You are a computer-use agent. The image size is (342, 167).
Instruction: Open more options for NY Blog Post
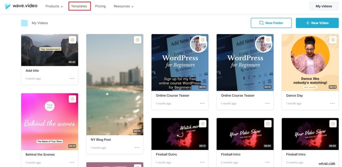click(x=137, y=148)
